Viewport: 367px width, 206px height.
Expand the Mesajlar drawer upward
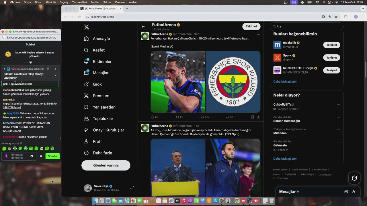353,192
